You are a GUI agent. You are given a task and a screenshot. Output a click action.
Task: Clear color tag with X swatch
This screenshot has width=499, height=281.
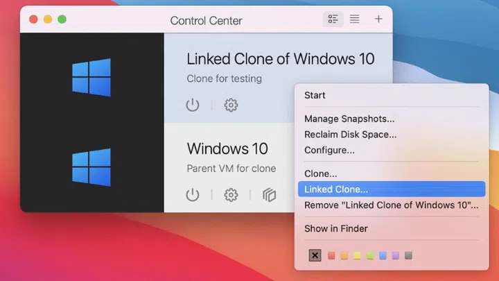point(315,255)
